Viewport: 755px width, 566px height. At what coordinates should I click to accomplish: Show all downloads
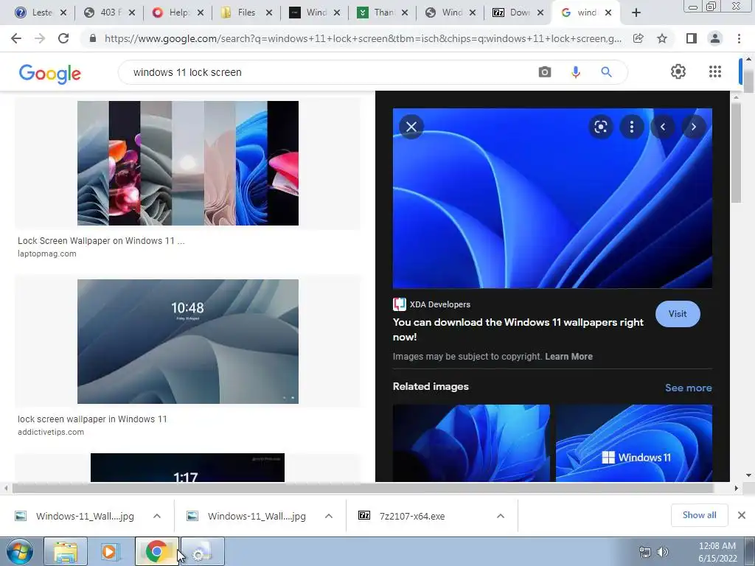(x=699, y=515)
